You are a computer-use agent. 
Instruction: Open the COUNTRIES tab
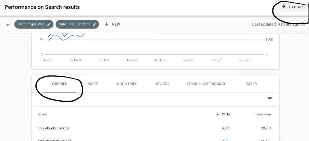coord(127,84)
